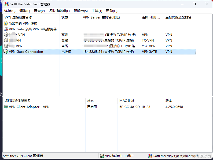Image resolution: width=213 pixels, height=160 pixels.
Task: Maximize the SoftEther VPN Client window
Action: (x=194, y=4)
